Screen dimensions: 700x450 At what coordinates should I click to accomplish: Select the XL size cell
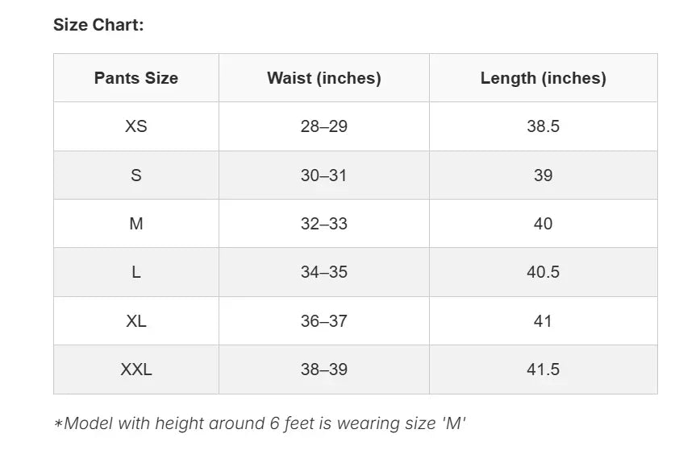pos(135,321)
